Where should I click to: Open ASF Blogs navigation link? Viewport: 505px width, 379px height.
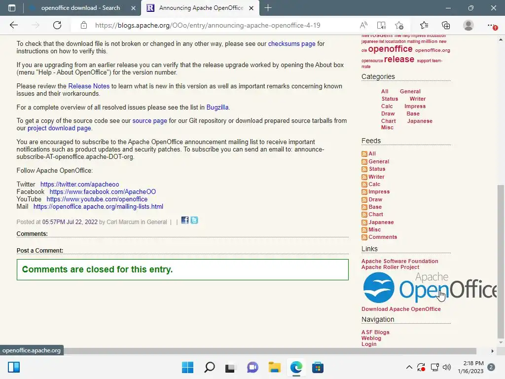375,332
